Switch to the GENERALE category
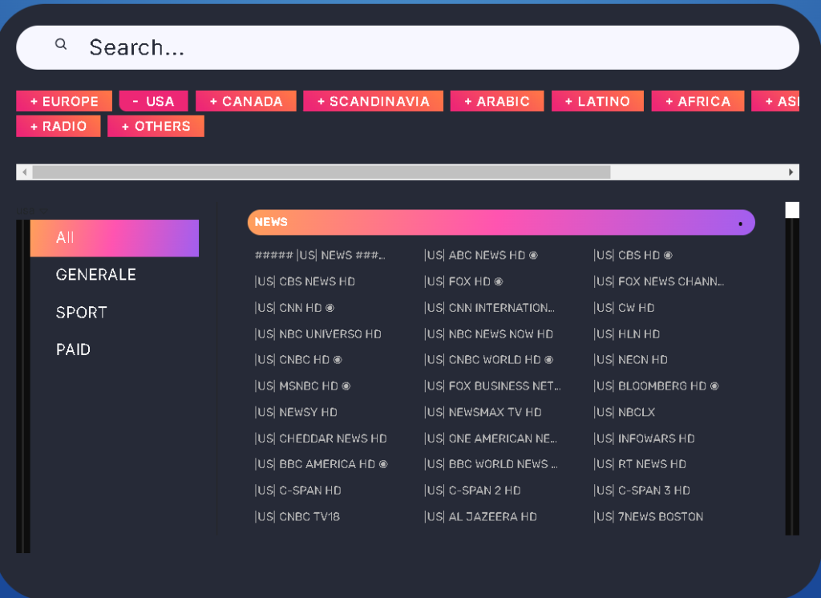This screenshot has height=598, width=821. (96, 275)
